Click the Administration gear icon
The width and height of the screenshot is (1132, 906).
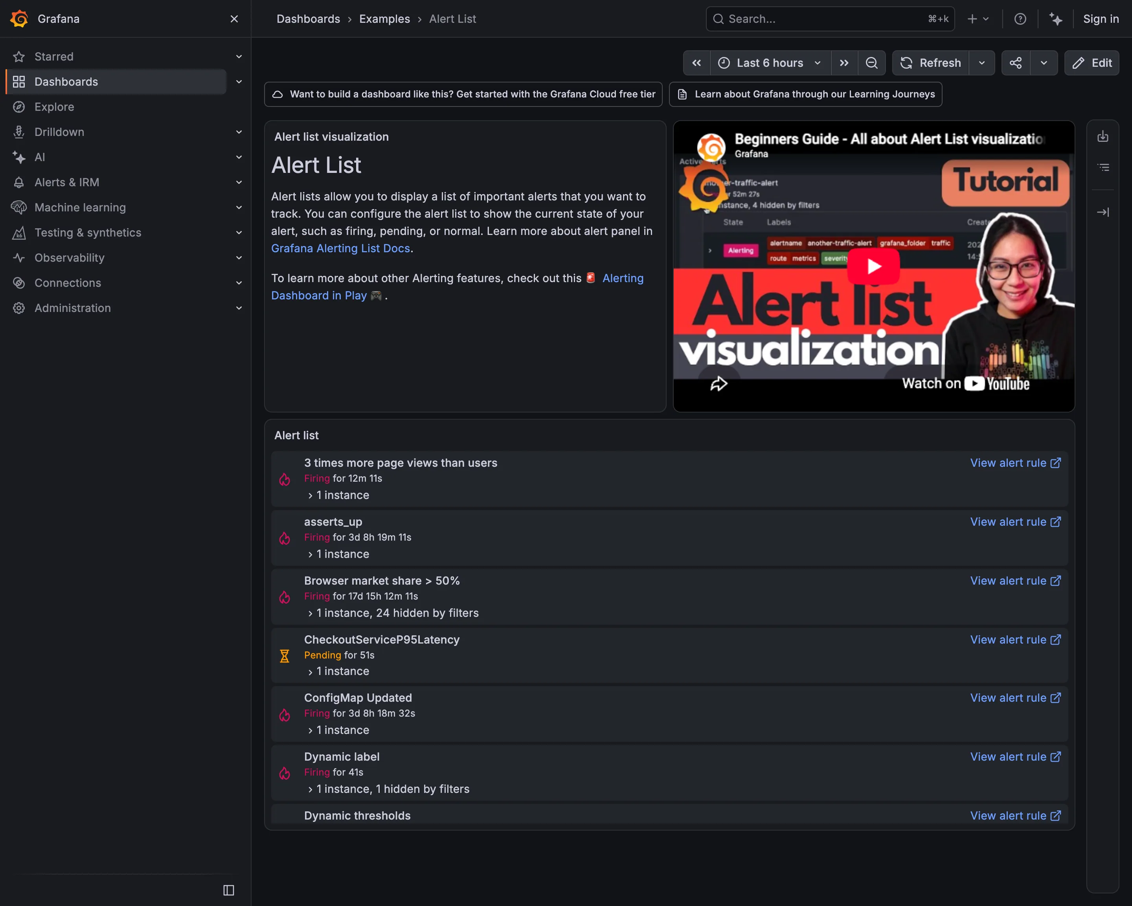click(19, 308)
